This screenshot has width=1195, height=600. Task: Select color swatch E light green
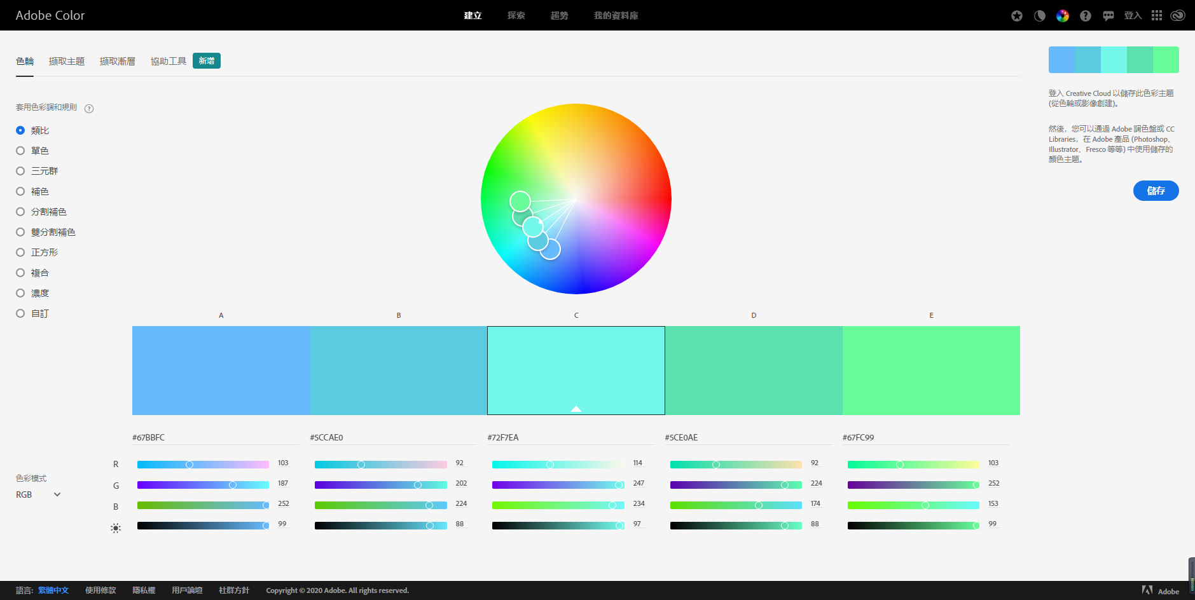coord(931,371)
